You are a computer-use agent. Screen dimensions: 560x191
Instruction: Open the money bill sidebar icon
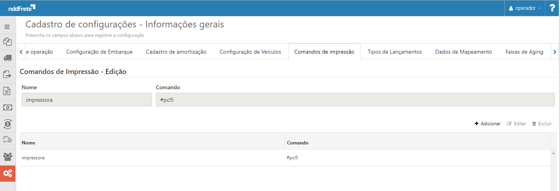(7, 107)
